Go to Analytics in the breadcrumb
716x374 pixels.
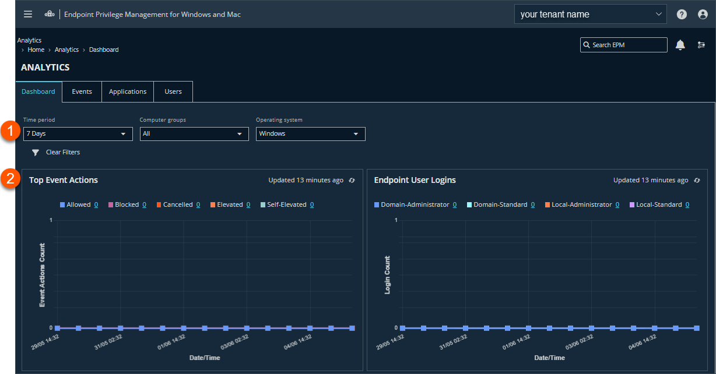[x=66, y=50]
